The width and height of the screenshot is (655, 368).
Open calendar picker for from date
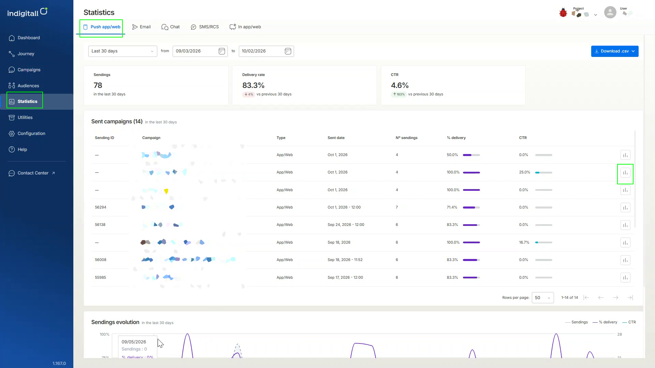pos(222,51)
